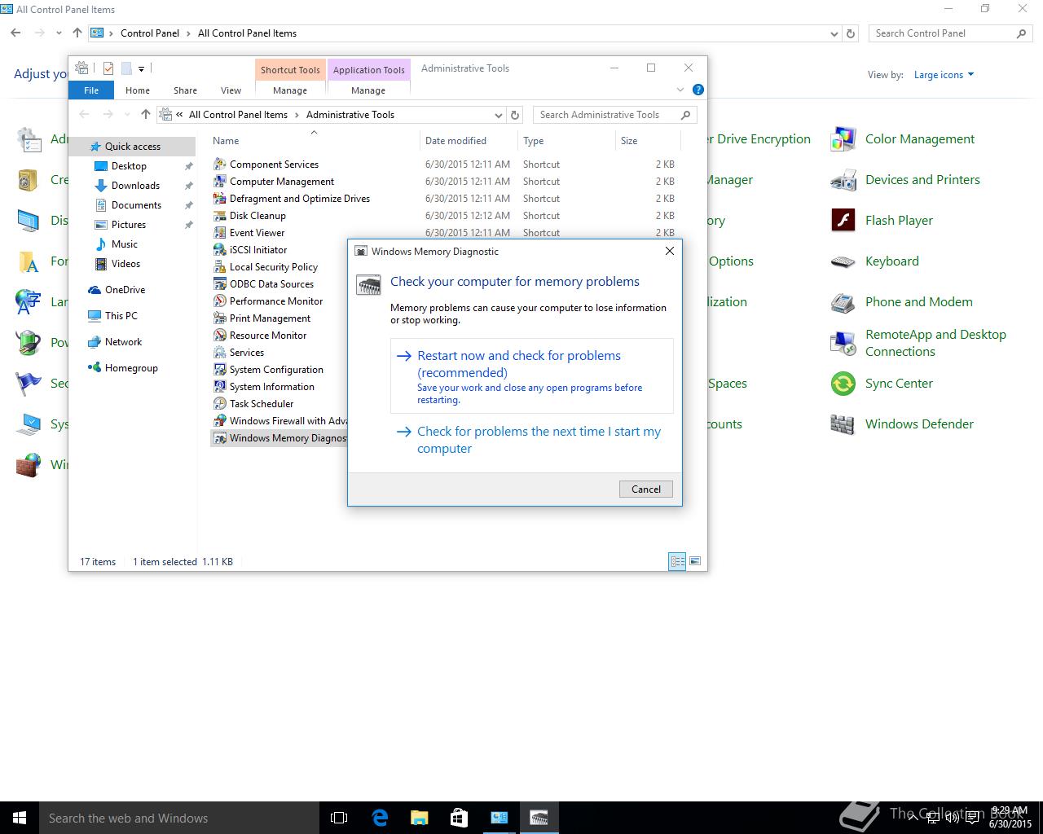Open recent locations dropdown in Control Panel
Viewport: 1043px width, 834px height.
coord(59,33)
